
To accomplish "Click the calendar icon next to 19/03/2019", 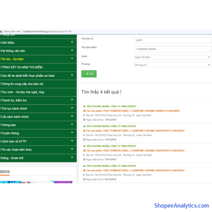I will 84,120.
